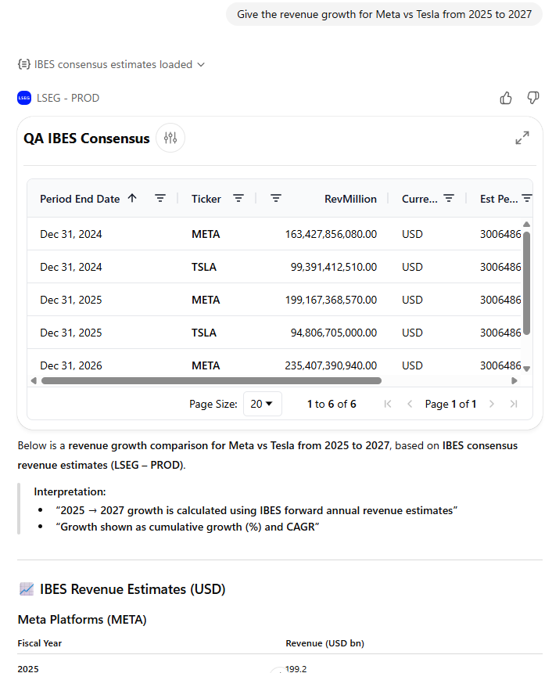Jump to the first page of results

coord(387,404)
